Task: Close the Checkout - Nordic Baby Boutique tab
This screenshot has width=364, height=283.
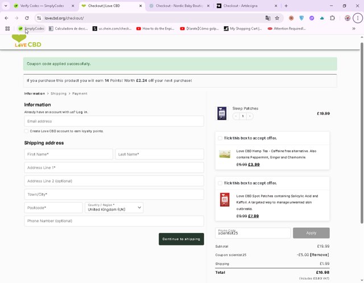Action: tap(208, 6)
